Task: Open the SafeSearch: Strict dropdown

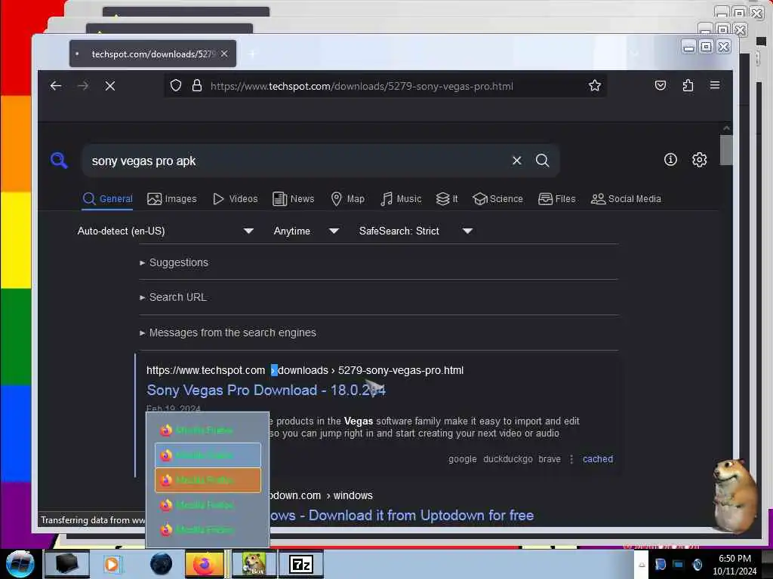Action: (x=416, y=231)
